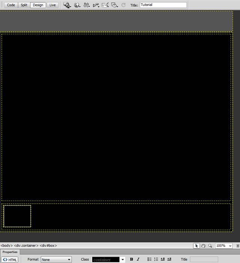Apply unordered bullet list
240x263 pixels.
coord(150,259)
